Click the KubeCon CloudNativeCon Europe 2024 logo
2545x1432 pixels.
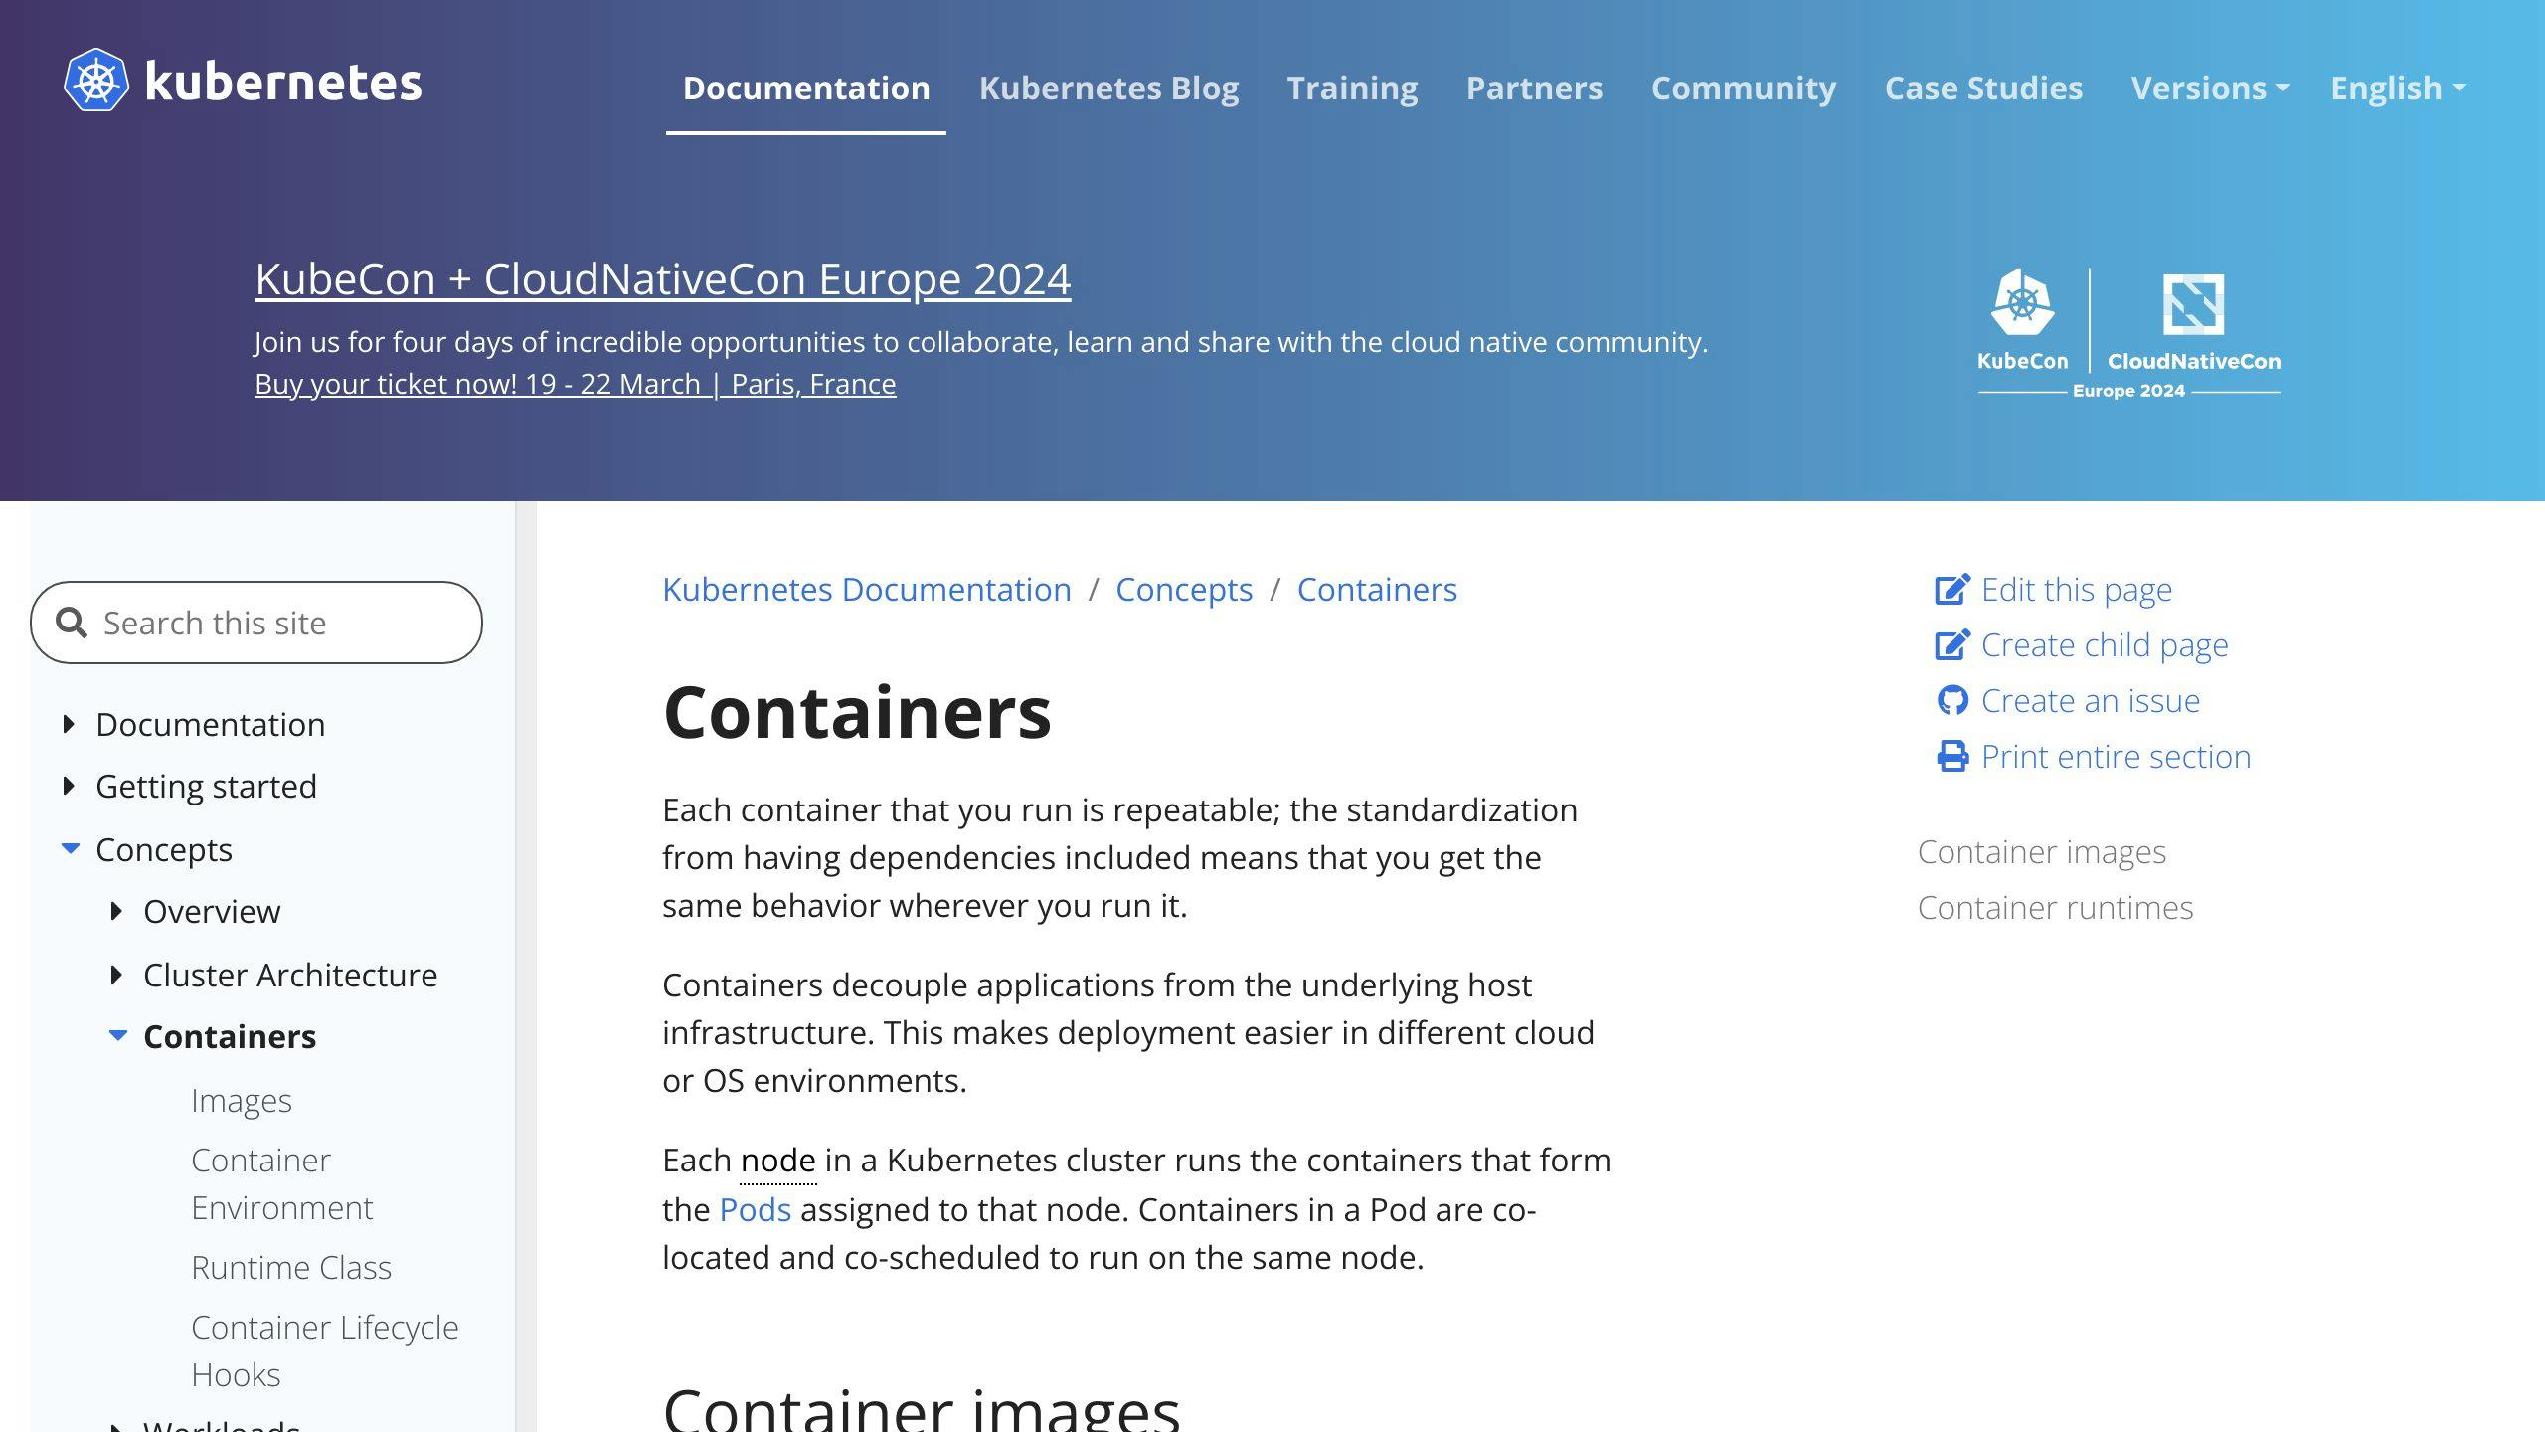tap(2128, 333)
